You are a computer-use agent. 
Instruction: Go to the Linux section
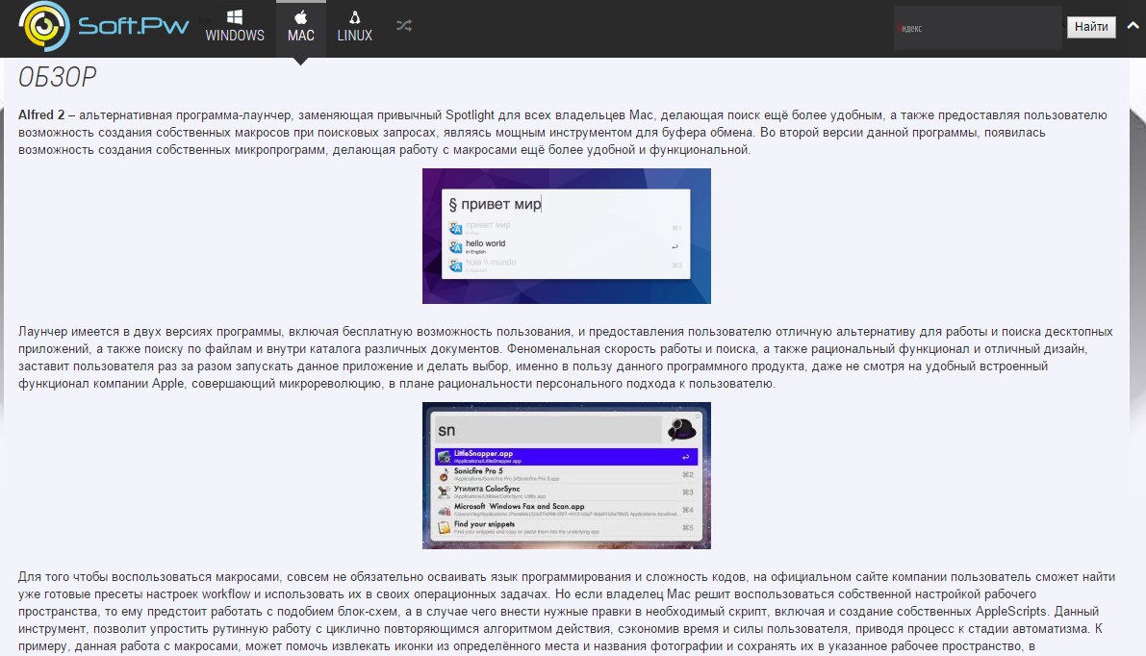pos(354,27)
